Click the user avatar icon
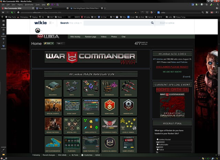The height and width of the screenshot is (160, 220). (37, 30)
